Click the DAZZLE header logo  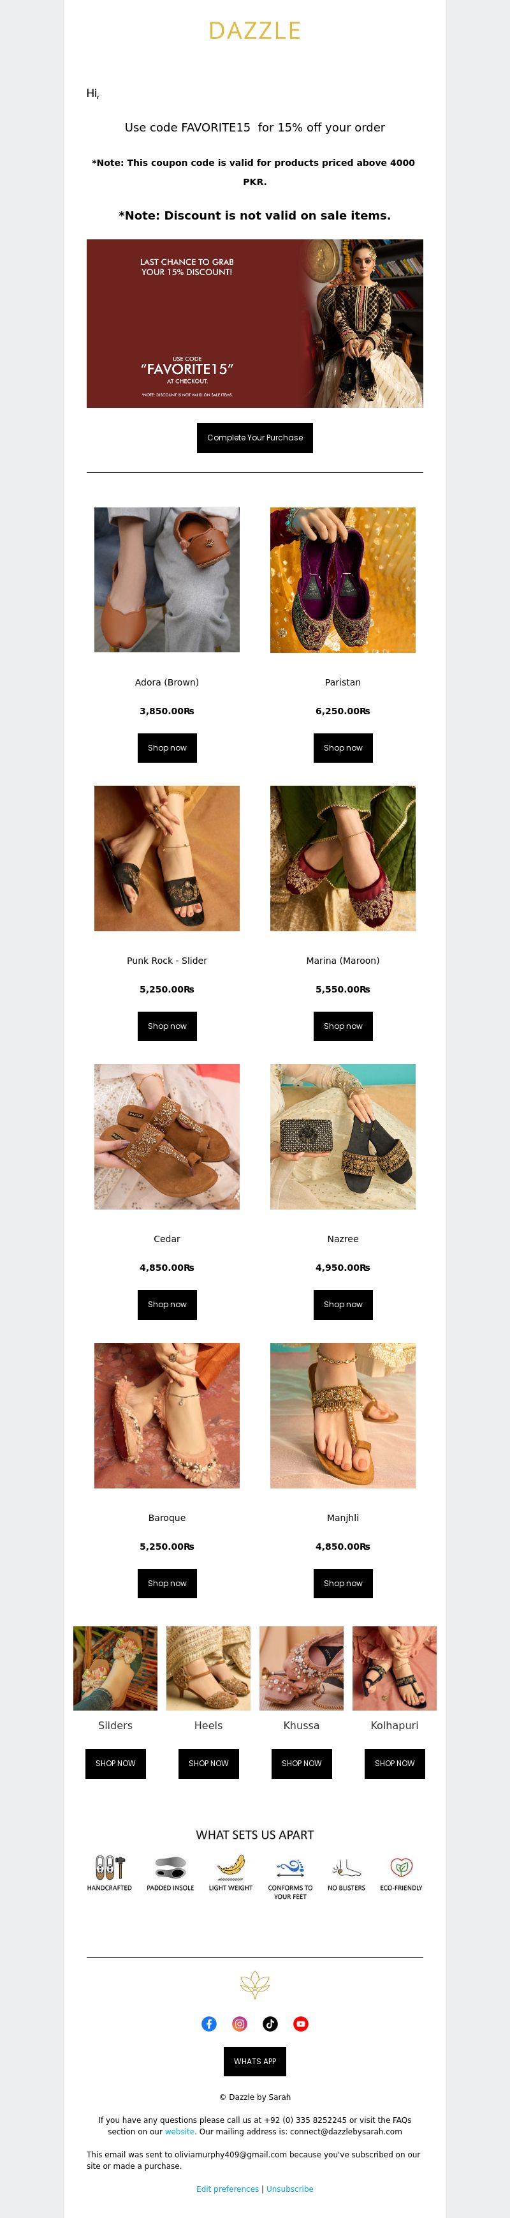(x=254, y=31)
